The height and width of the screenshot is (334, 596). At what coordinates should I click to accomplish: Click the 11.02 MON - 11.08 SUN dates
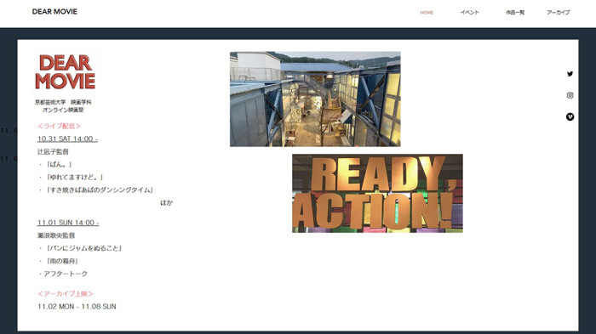click(77, 307)
